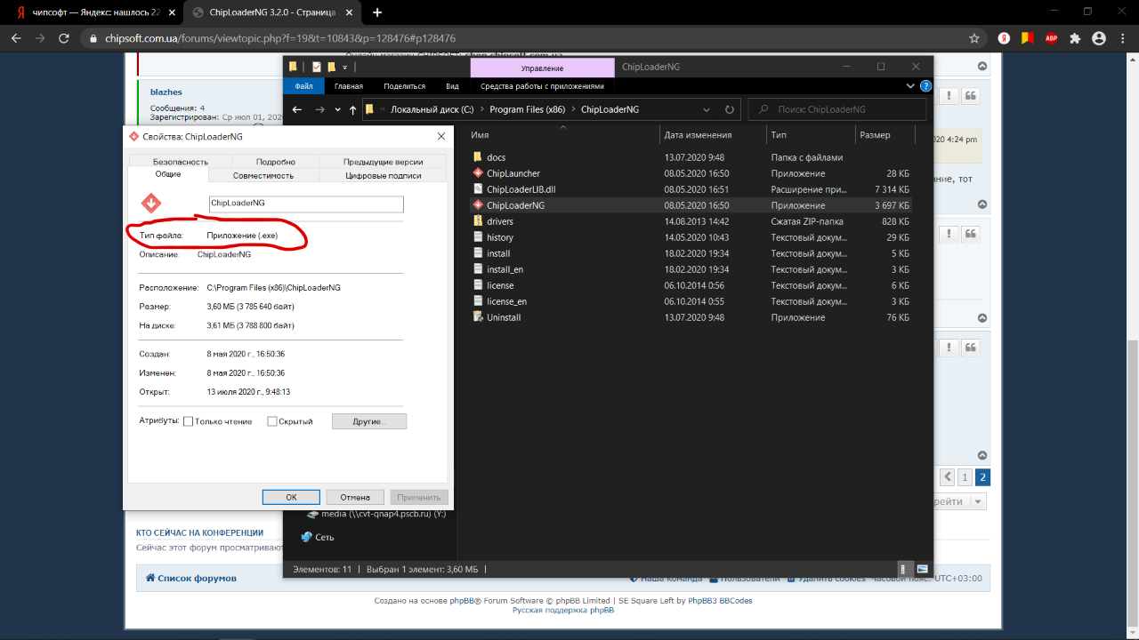
Task: Check the 'Скрытый' attribute checkbox
Action: click(x=272, y=421)
